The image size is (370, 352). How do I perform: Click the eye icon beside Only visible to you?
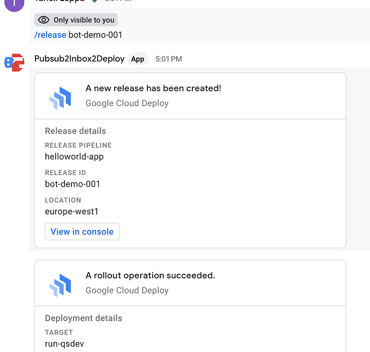[44, 20]
